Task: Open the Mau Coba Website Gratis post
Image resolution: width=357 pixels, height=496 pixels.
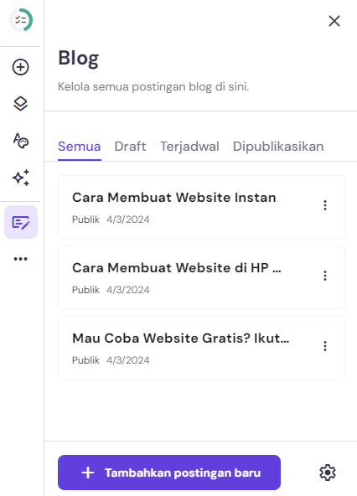Action: [x=201, y=348]
